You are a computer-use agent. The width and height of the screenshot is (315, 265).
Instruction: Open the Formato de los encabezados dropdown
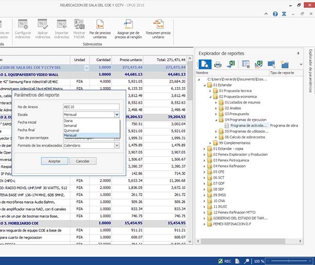click(x=117, y=146)
